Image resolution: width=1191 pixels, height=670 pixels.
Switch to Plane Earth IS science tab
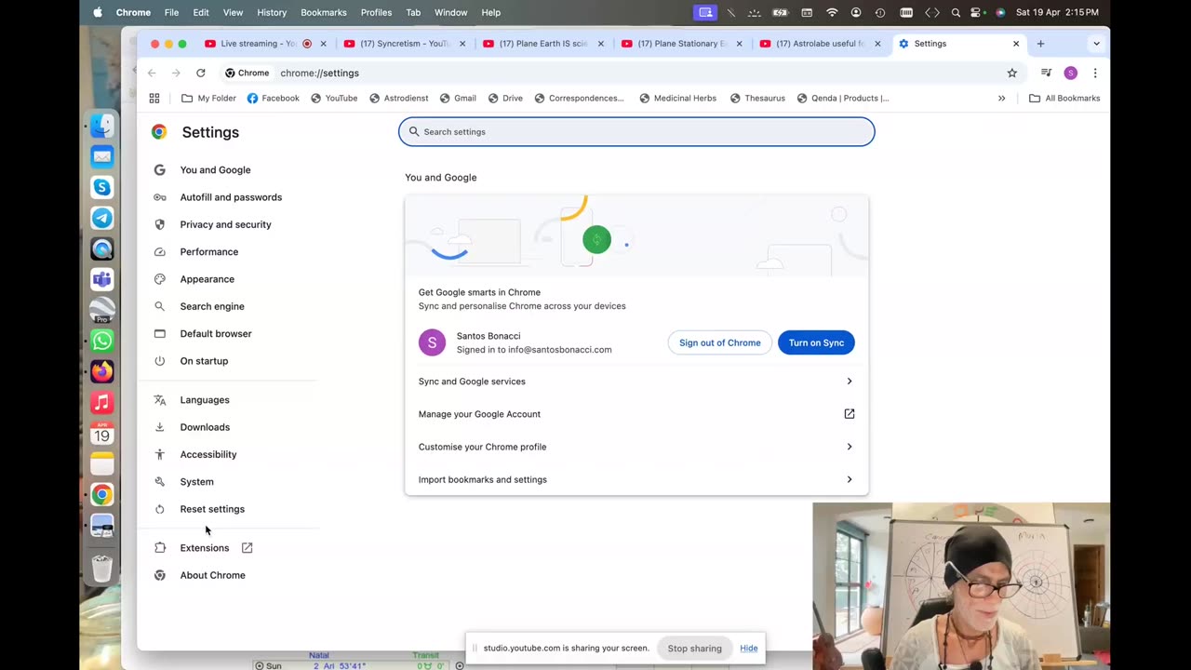click(544, 44)
